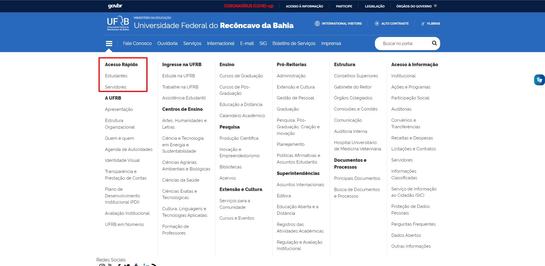Open the Ouvidoria navigation item
This screenshot has height=266, width=545.
point(167,44)
